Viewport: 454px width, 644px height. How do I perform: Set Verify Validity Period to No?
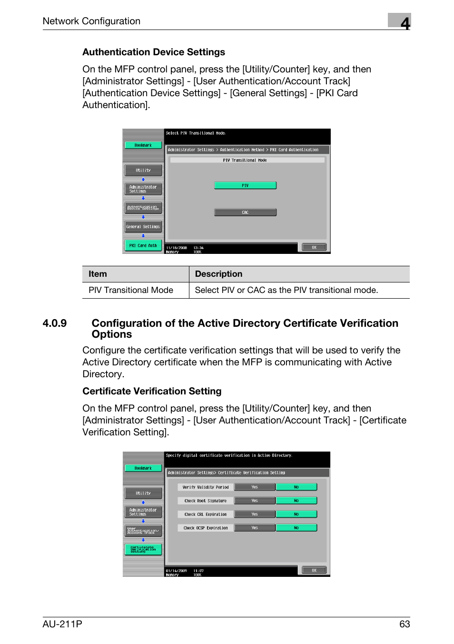coord(296,487)
